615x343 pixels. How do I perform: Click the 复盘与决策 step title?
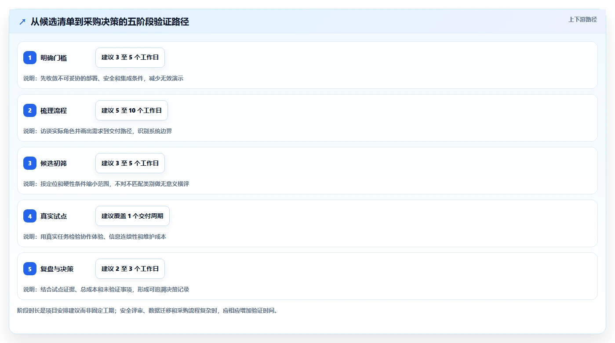pyautogui.click(x=57, y=269)
